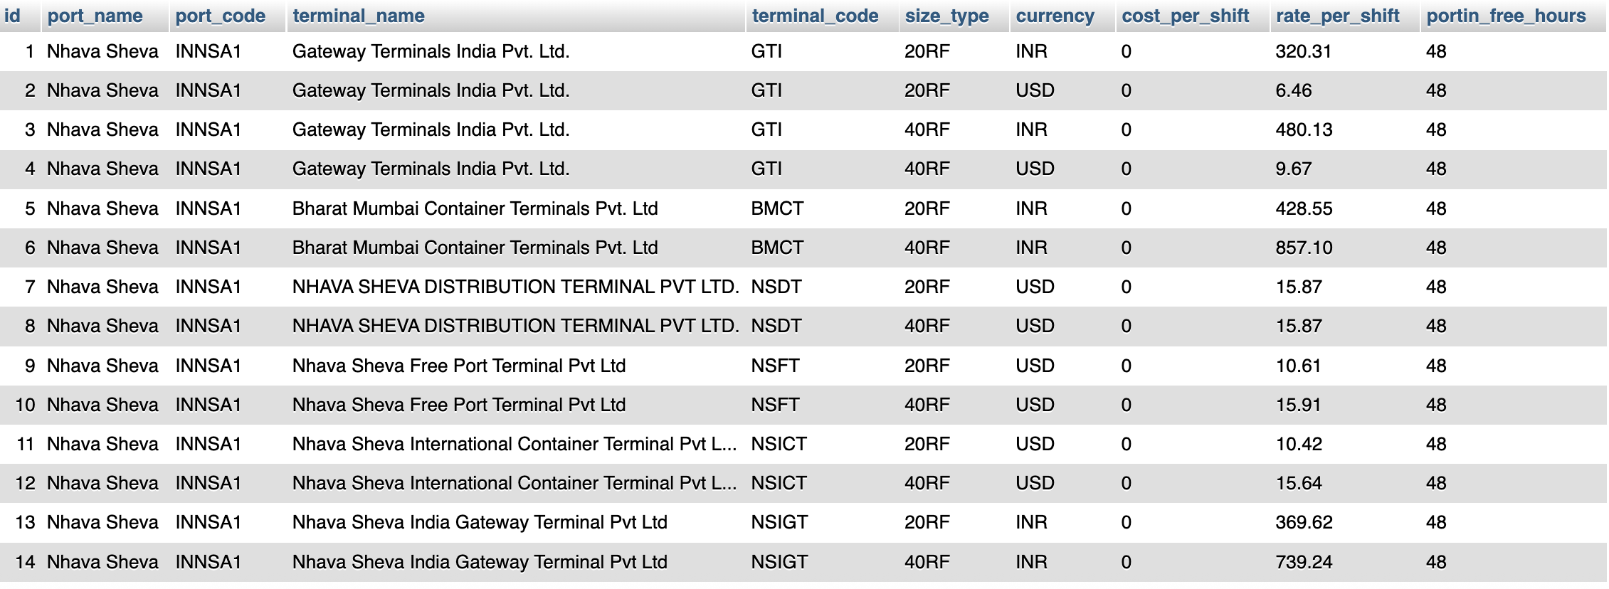This screenshot has width=1609, height=589.
Task: Click the terminal_name column header
Action: [359, 16]
